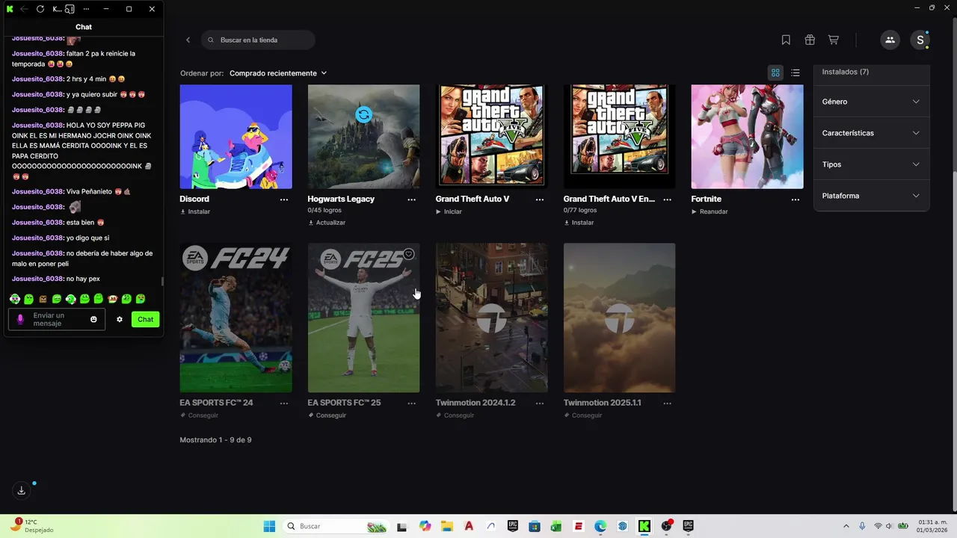The height and width of the screenshot is (538, 957).
Task: Open the friends list icon
Action: tap(890, 40)
